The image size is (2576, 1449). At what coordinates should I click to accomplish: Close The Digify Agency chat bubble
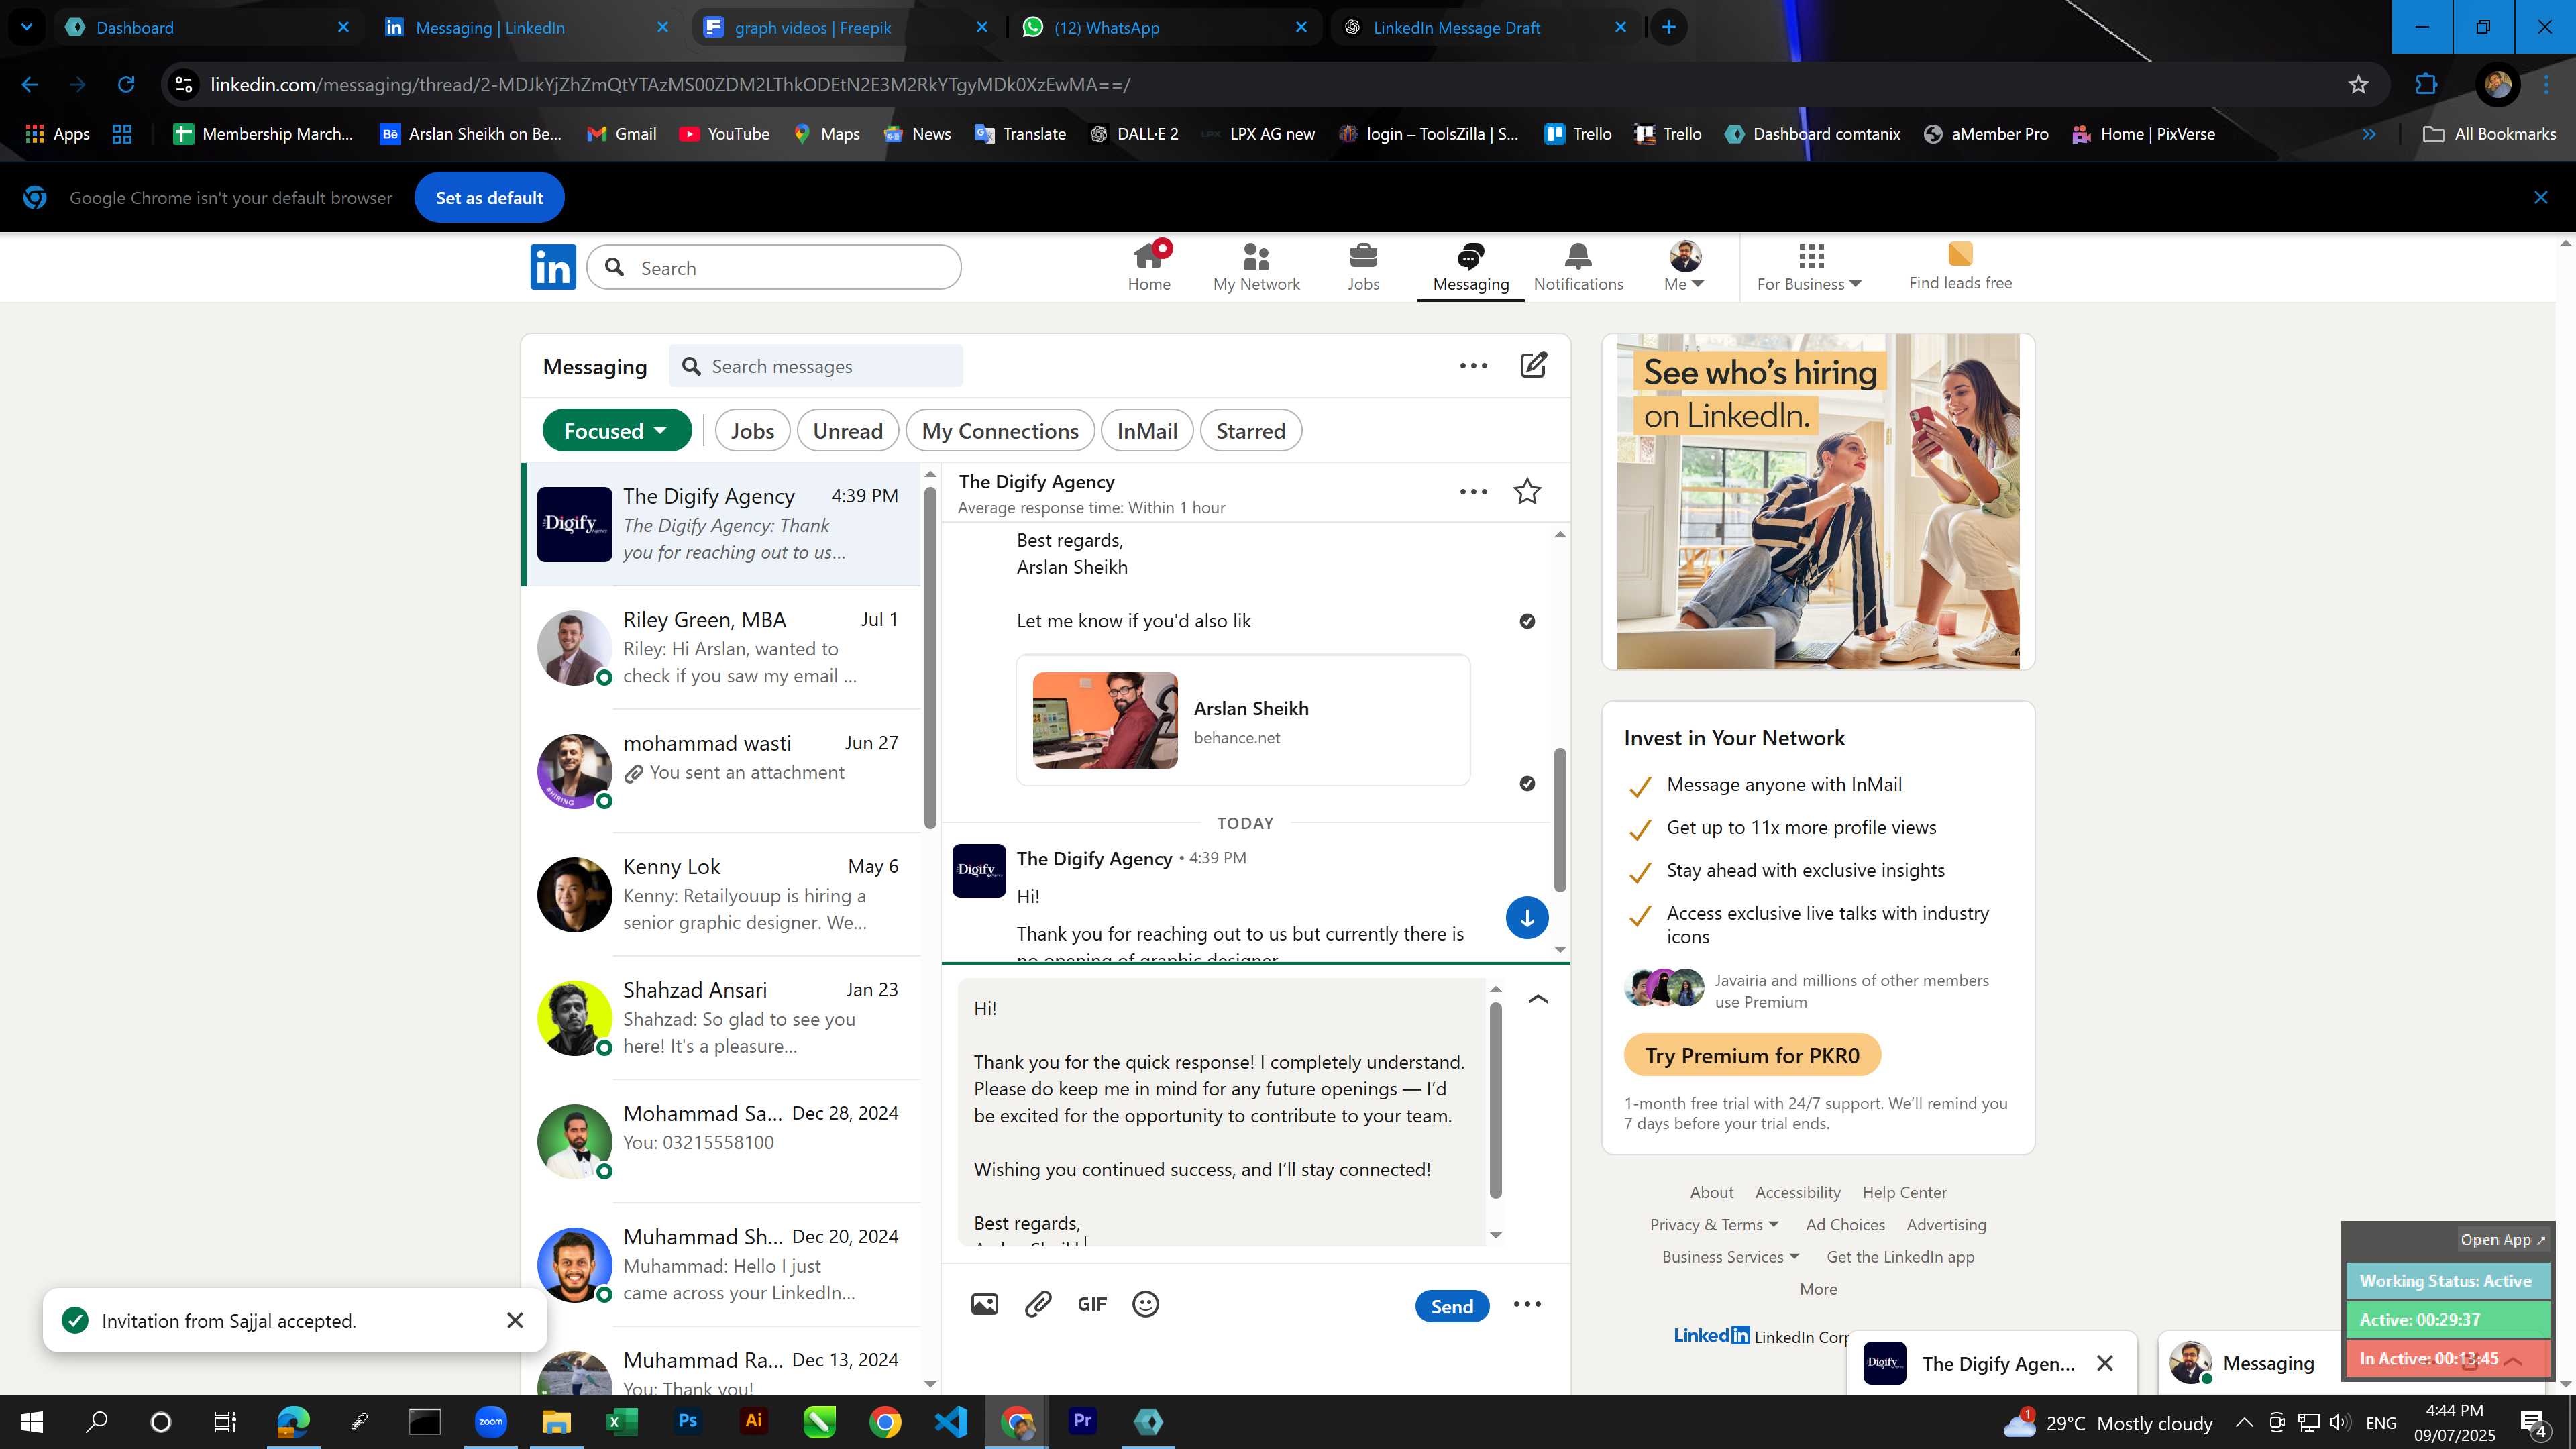click(x=2105, y=1363)
